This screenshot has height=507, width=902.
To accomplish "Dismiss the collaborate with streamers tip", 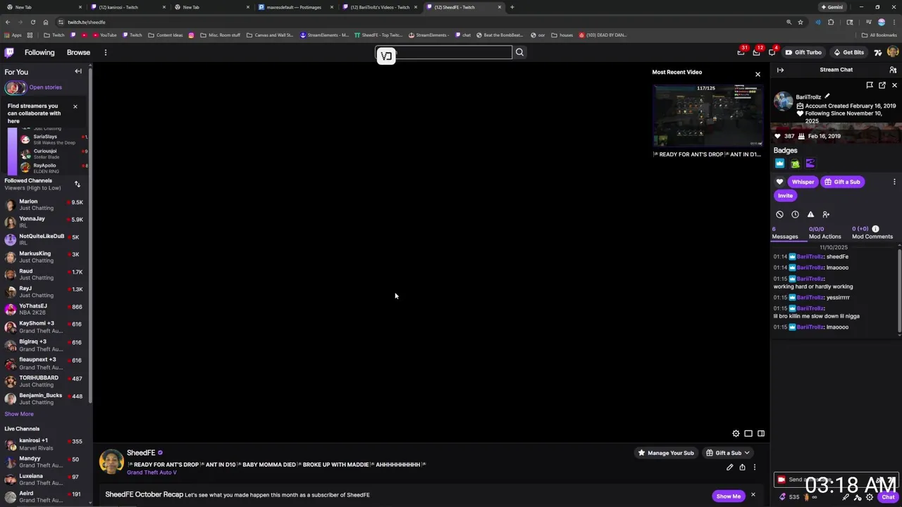I will pos(75,106).
